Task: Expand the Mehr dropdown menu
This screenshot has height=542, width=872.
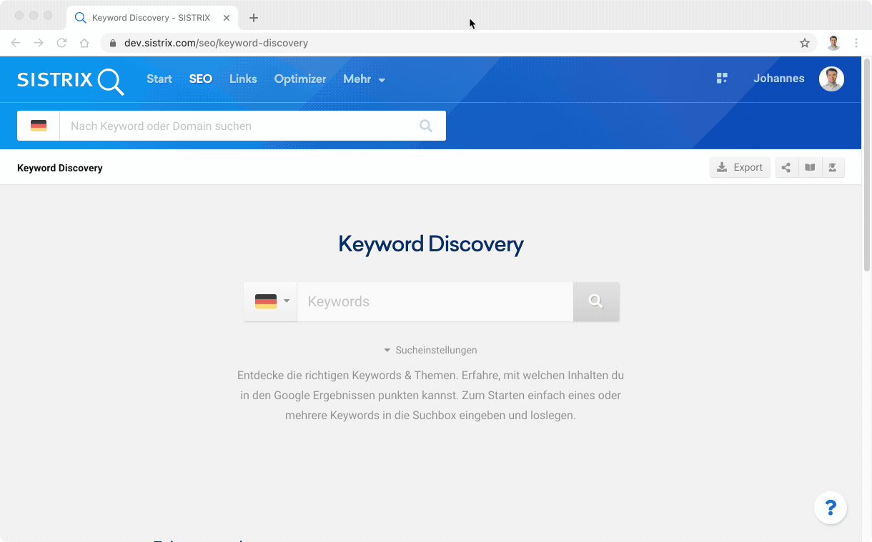Action: 364,79
